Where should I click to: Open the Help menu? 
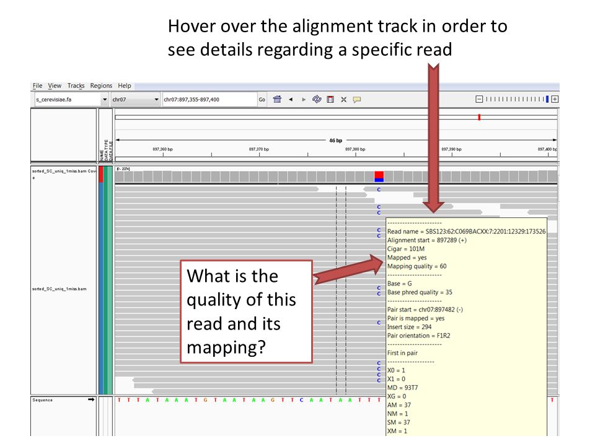[125, 85]
